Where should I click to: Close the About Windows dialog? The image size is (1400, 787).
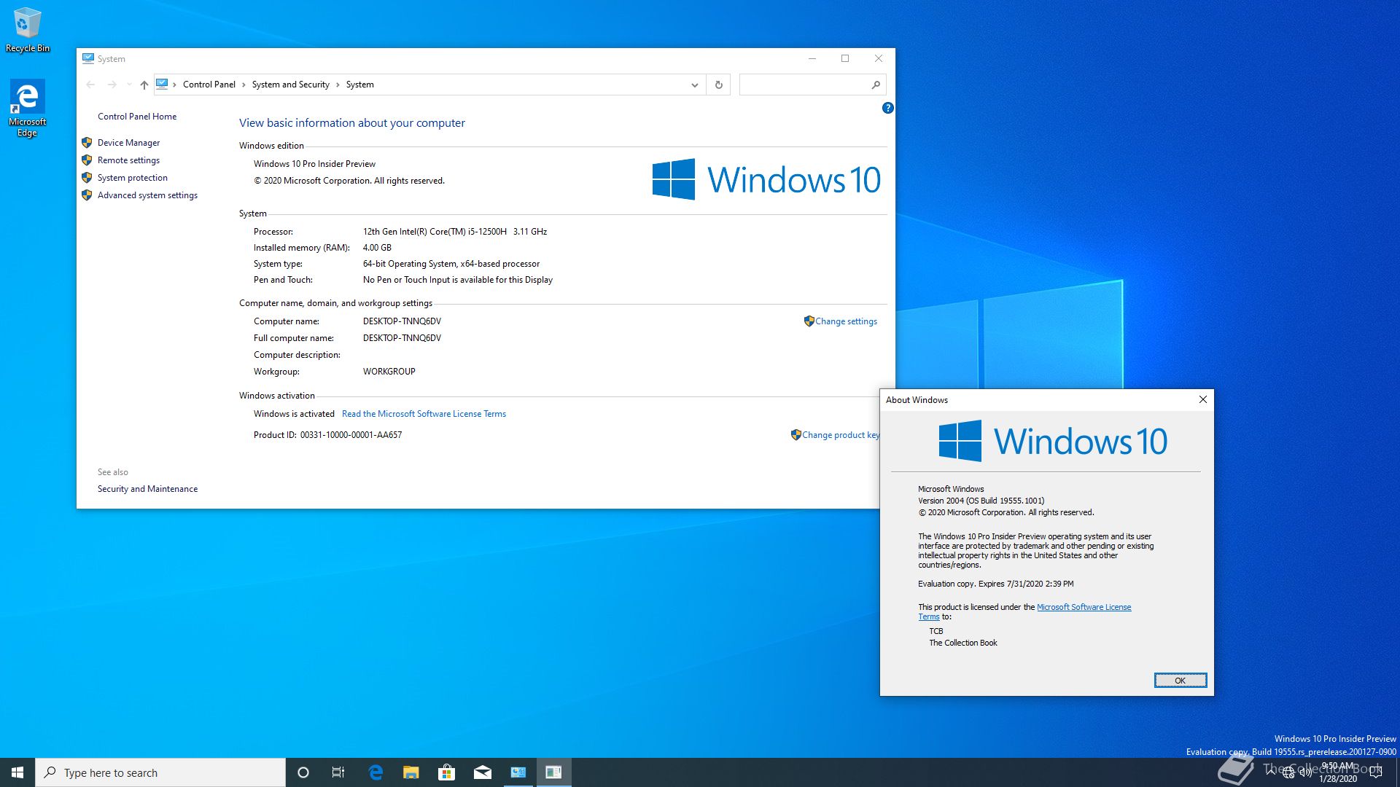(1203, 399)
